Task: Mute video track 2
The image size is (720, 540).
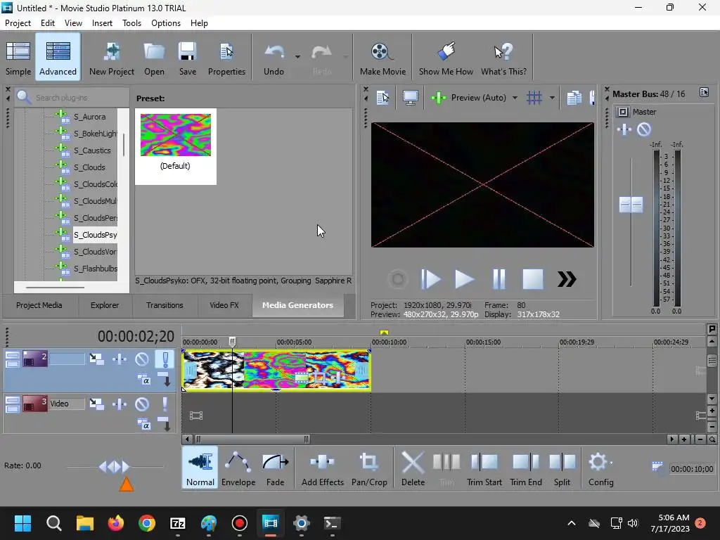Action: click(x=142, y=359)
